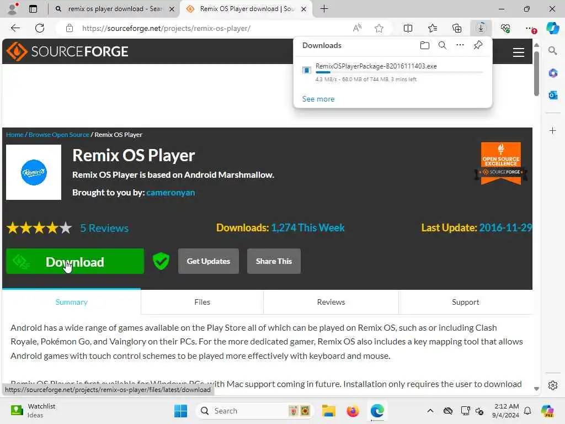Viewport: 565px width, 424px height.
Task: Open the 5 Reviews link
Action: [x=104, y=228]
